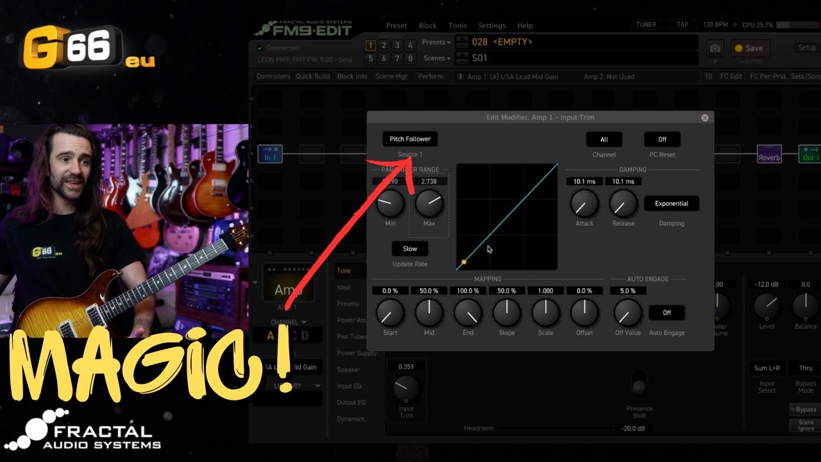
Task: Open the Sum L+R input select dropdown
Action: click(767, 368)
